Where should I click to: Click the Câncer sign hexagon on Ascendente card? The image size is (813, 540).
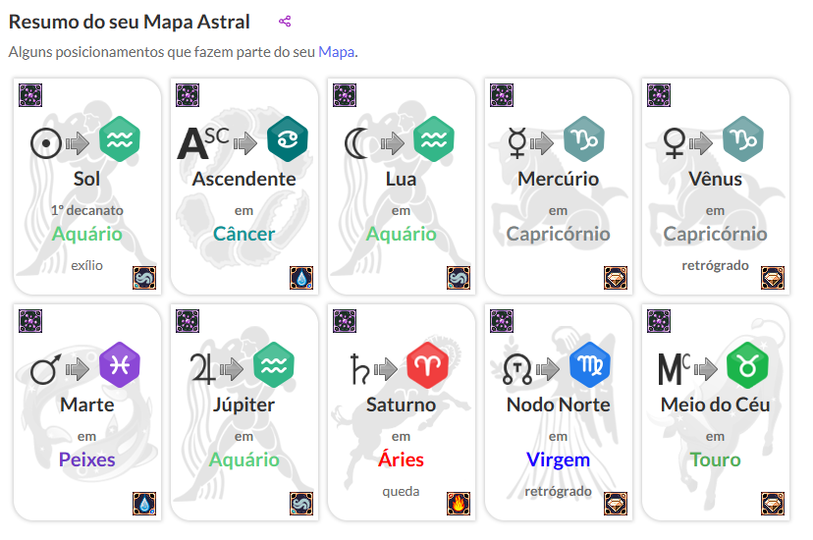[x=288, y=139]
